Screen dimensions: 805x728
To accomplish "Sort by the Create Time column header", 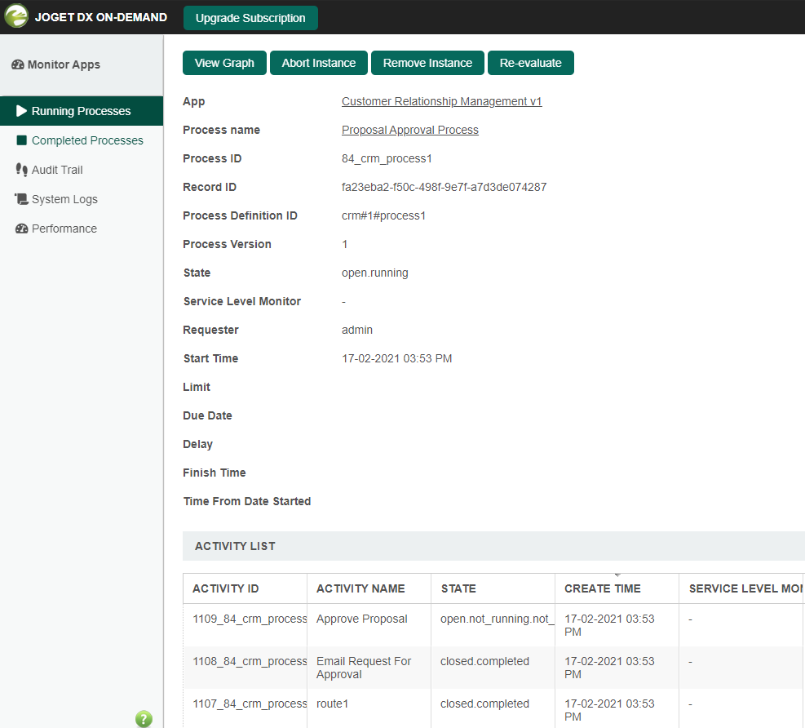I will [602, 588].
